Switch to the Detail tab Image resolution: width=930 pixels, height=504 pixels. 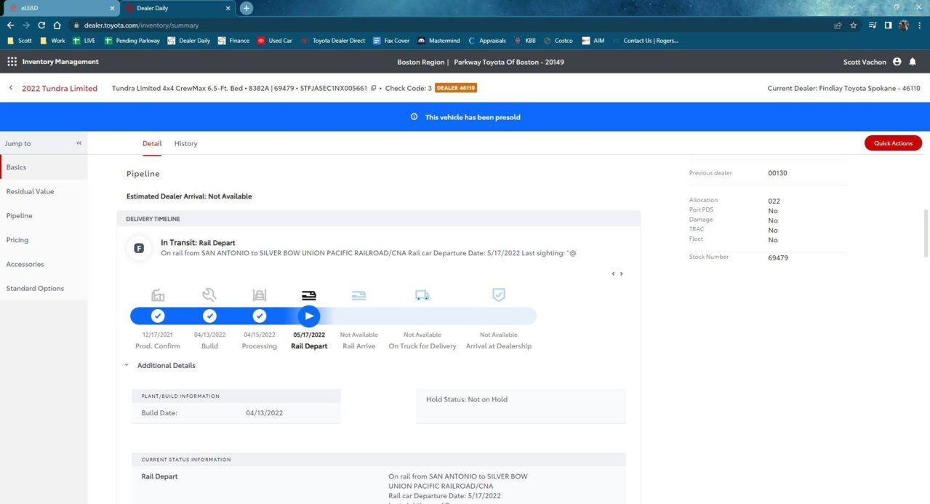tap(152, 143)
